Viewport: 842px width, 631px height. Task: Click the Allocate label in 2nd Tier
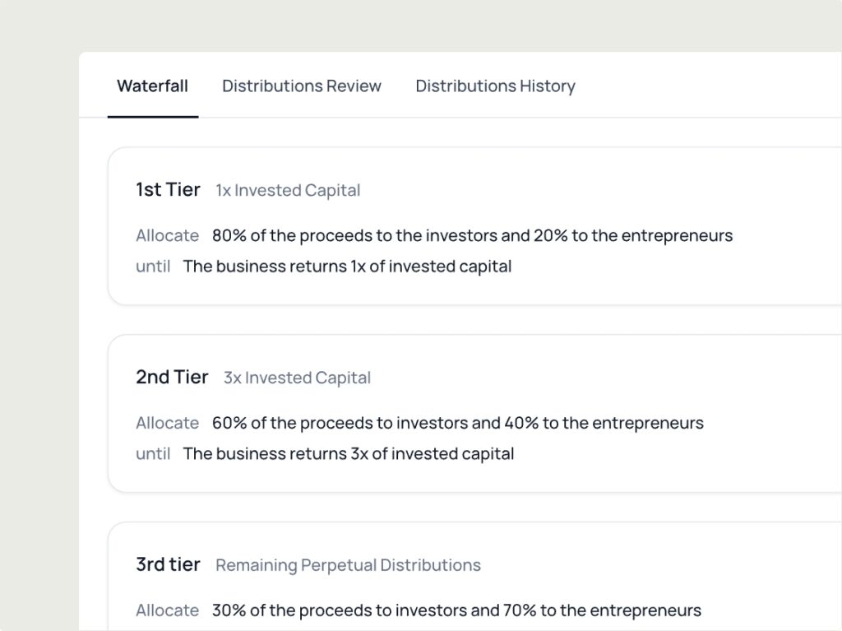click(x=167, y=423)
